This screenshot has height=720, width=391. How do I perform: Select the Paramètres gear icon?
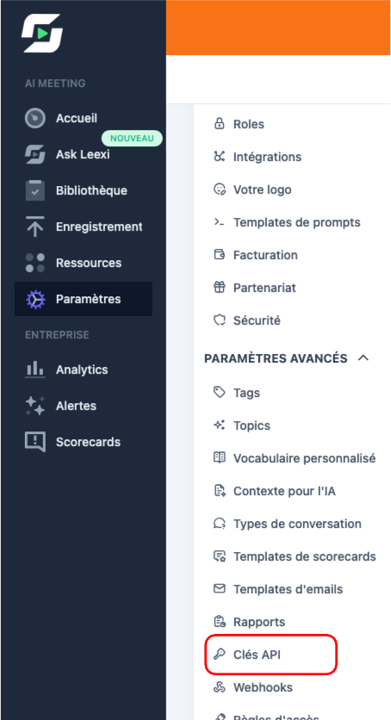(x=34, y=299)
